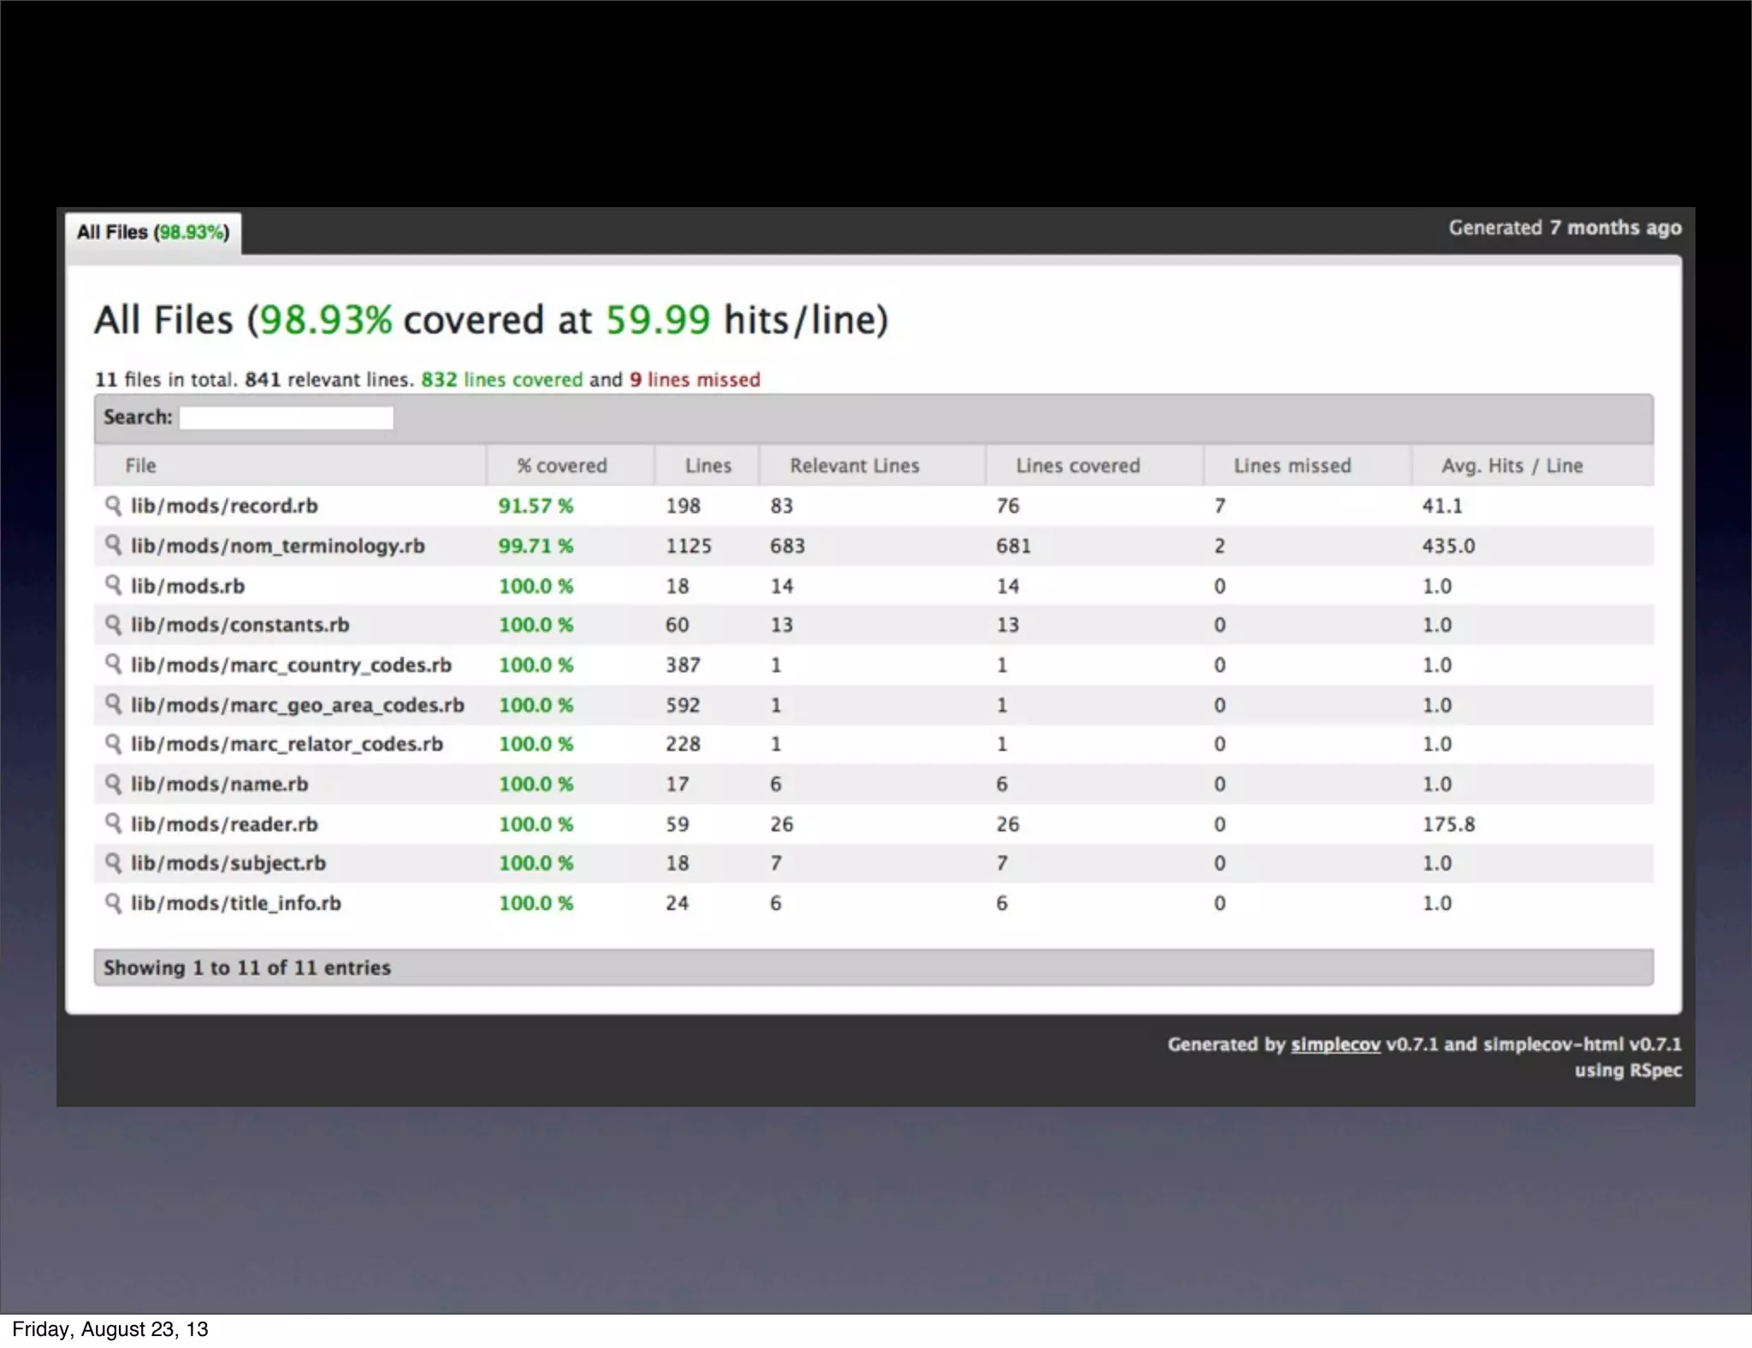Viewport: 1752px width, 1348px height.
Task: Sort by Avg. Hits / Line header
Action: point(1512,465)
